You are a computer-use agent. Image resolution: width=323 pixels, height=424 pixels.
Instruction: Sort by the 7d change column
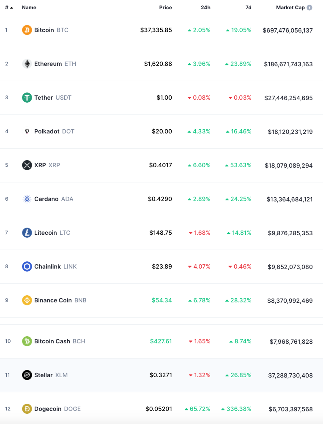pos(248,8)
